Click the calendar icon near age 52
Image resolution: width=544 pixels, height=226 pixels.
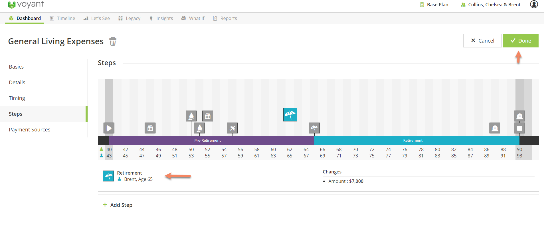tap(208, 116)
